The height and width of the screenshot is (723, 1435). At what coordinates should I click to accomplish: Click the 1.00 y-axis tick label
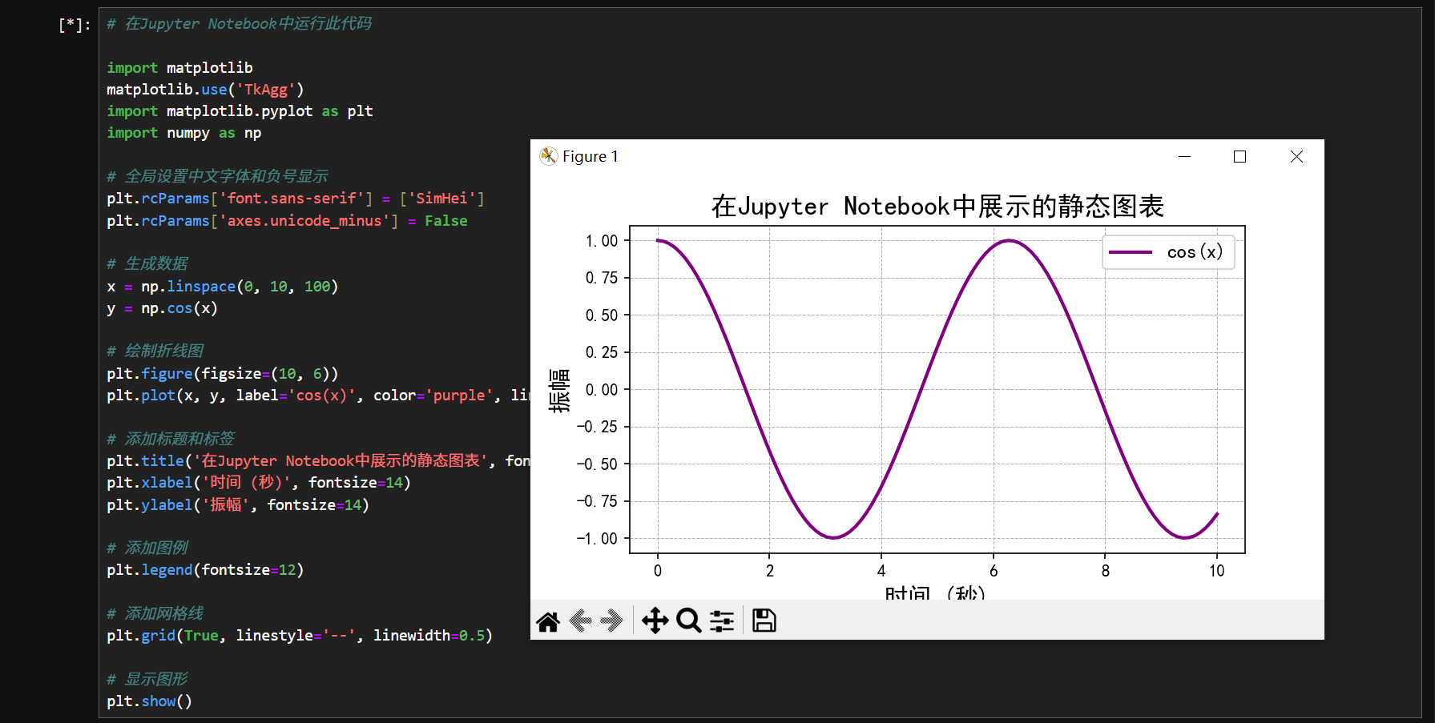tap(602, 241)
